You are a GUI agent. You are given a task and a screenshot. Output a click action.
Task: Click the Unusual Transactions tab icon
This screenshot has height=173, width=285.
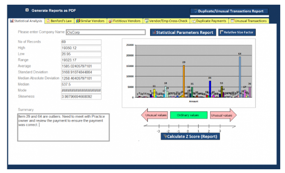click(232, 21)
